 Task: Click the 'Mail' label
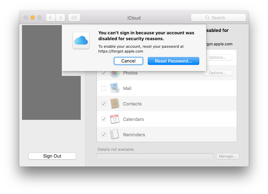(x=127, y=89)
